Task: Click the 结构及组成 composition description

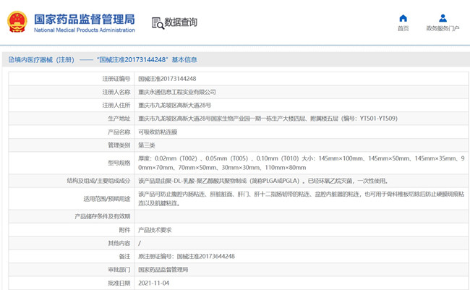Action: point(263,181)
